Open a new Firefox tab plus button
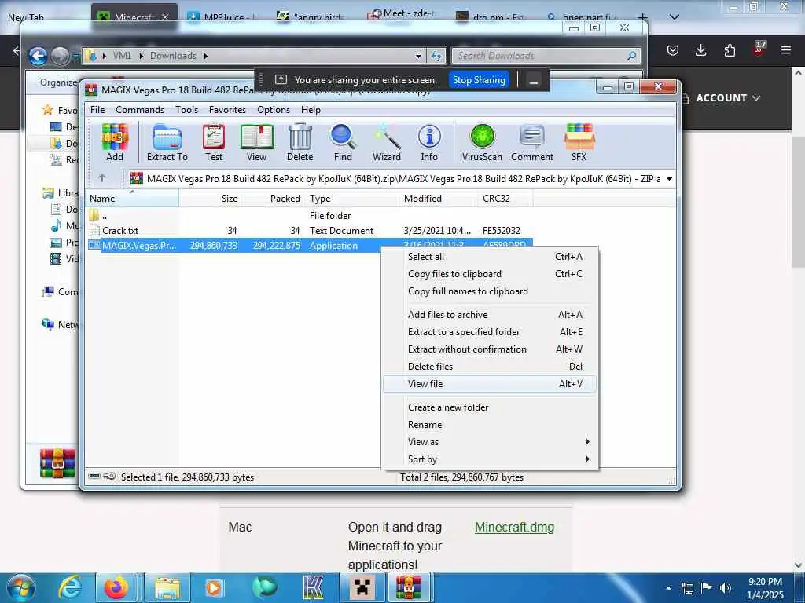Image resolution: width=805 pixels, height=603 pixels. [x=642, y=17]
